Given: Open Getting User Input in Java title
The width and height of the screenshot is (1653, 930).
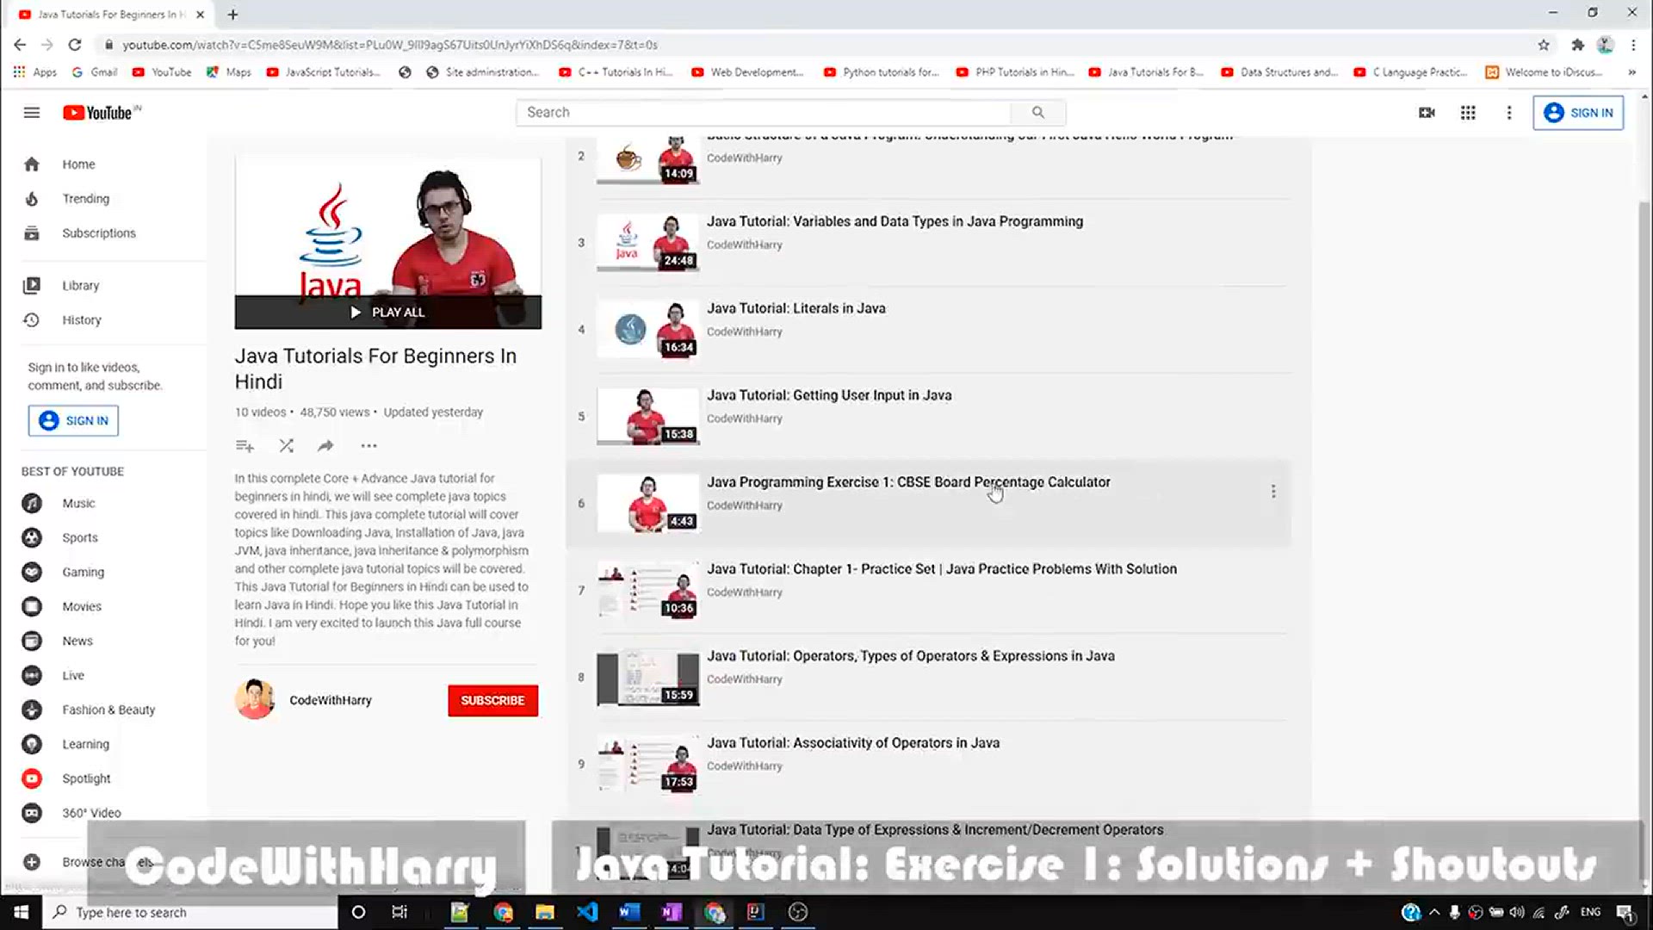Looking at the screenshot, I should tap(829, 396).
